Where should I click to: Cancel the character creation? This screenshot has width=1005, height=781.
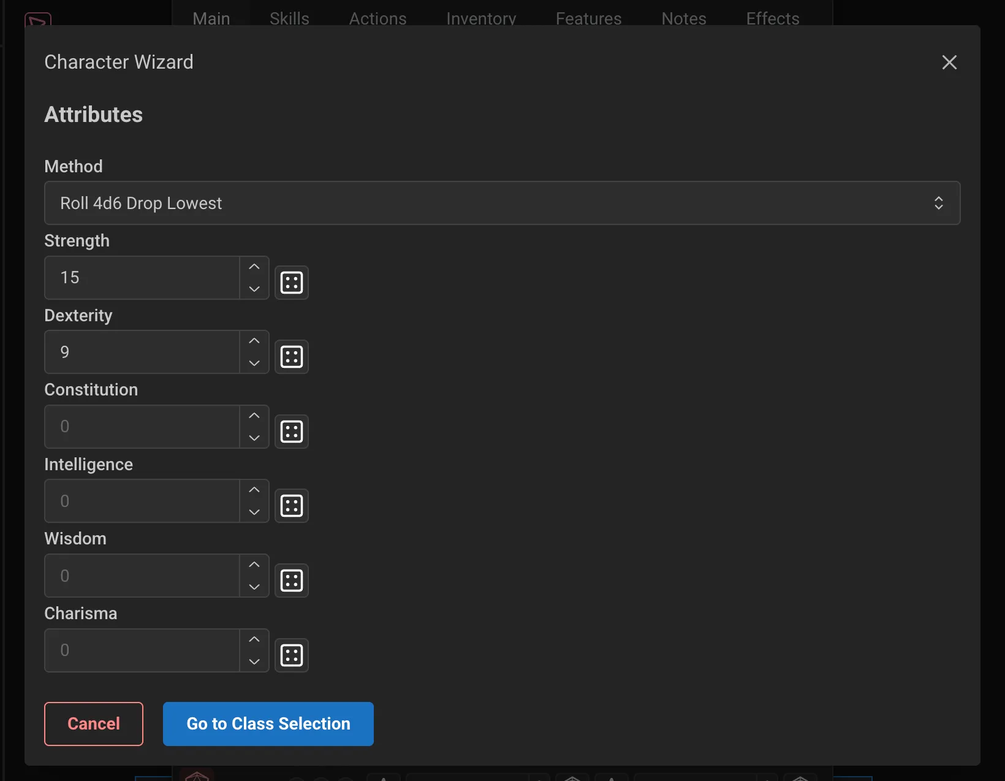click(93, 723)
